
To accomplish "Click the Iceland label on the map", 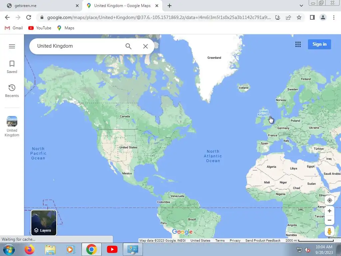I will [x=243, y=88].
